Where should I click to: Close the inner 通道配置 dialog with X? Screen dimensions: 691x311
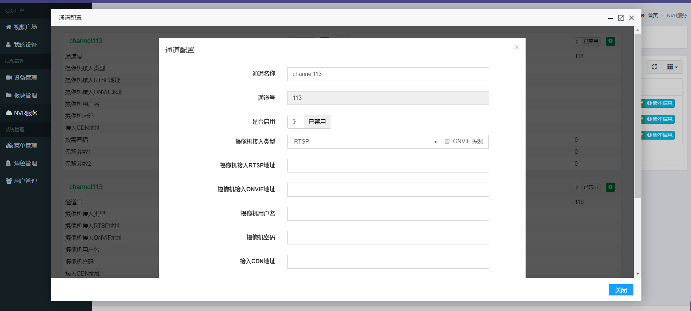517,47
